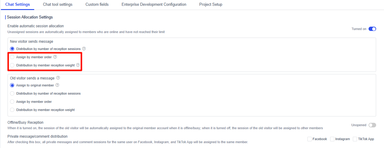Select new visitor 'Distribution by member reception weight' radio
Image resolution: width=384 pixels, height=148 pixels.
[x=12, y=65]
